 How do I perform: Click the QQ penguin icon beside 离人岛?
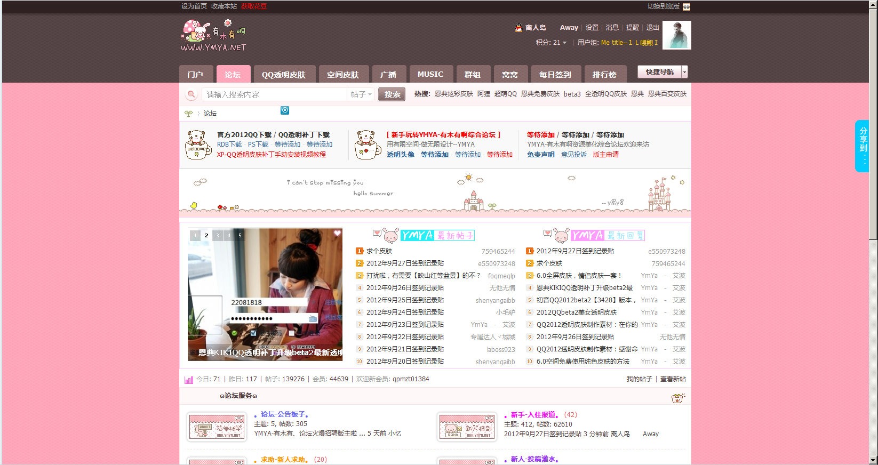coord(518,28)
